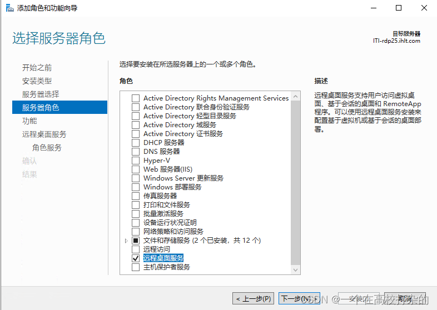Expand the 文件和存储服务 tree node
The height and width of the screenshot is (310, 437).
pos(126,241)
